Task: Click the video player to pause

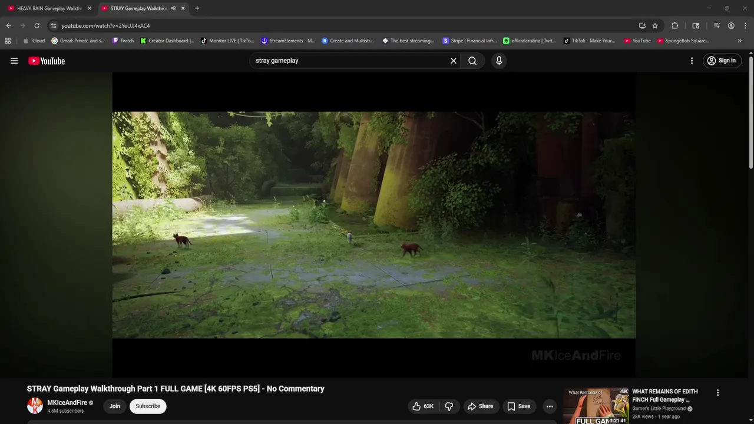Action: pyautogui.click(x=373, y=224)
